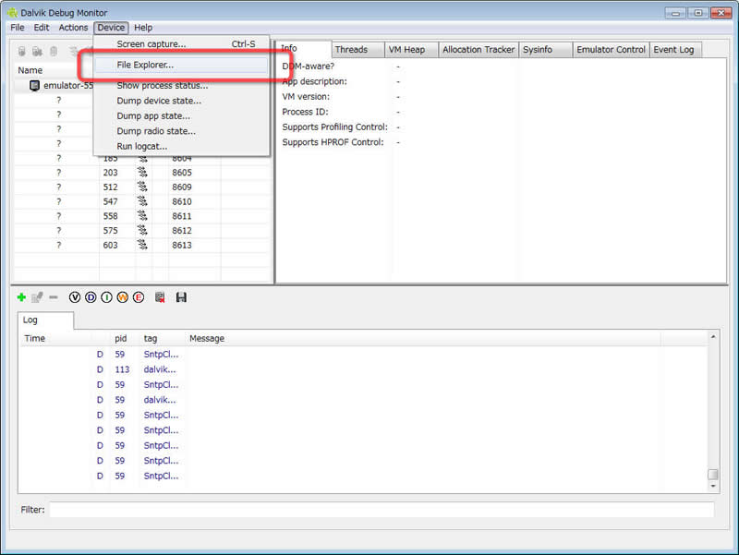Click the "VM version:" label in Info

tap(306, 97)
